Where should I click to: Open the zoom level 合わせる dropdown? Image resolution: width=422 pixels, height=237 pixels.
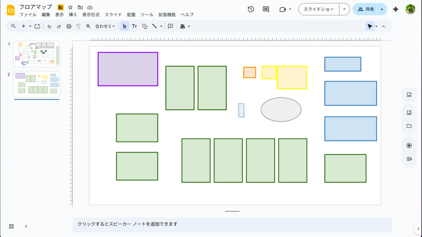click(x=105, y=26)
